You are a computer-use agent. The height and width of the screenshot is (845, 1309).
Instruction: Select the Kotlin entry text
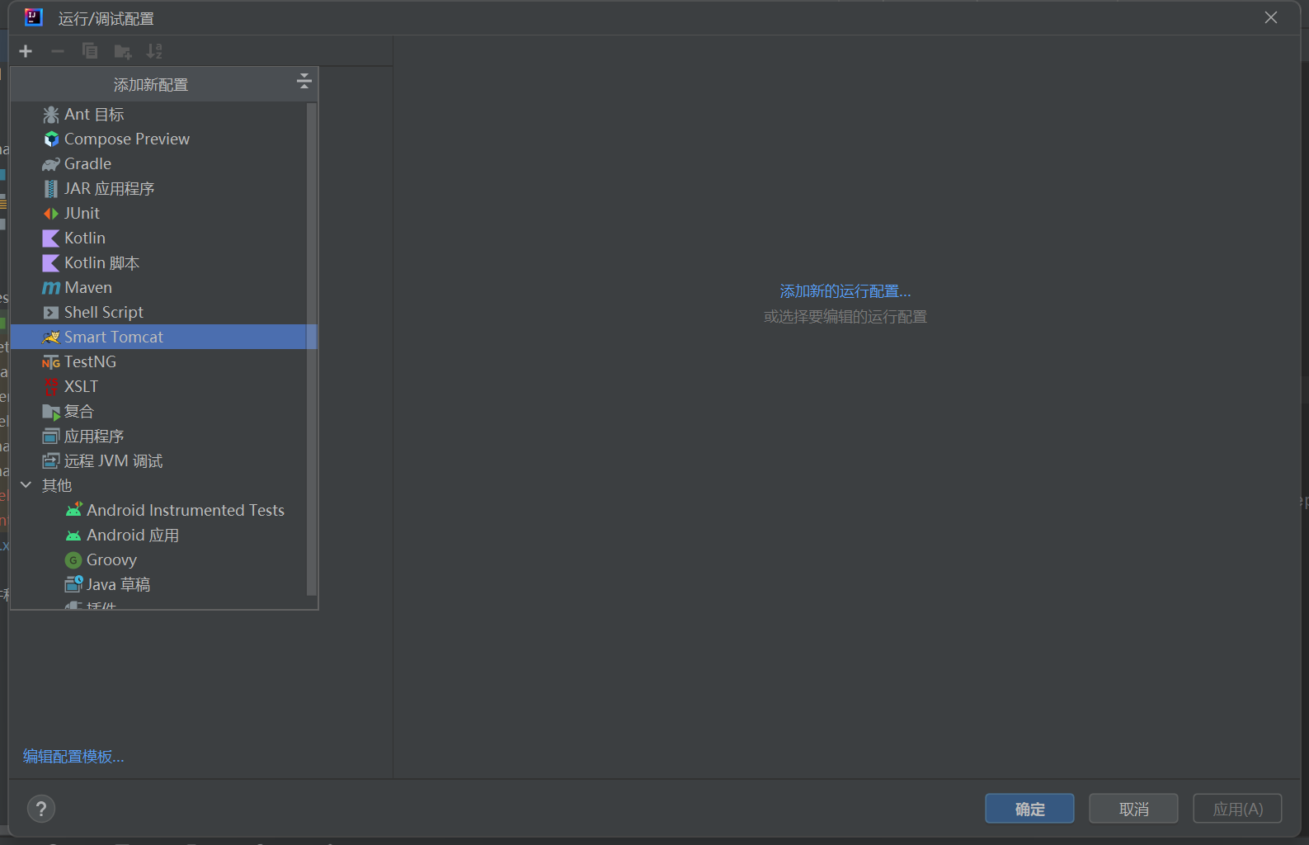click(x=85, y=238)
